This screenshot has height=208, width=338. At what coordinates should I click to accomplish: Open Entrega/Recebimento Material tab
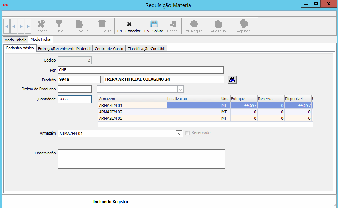[64, 49]
